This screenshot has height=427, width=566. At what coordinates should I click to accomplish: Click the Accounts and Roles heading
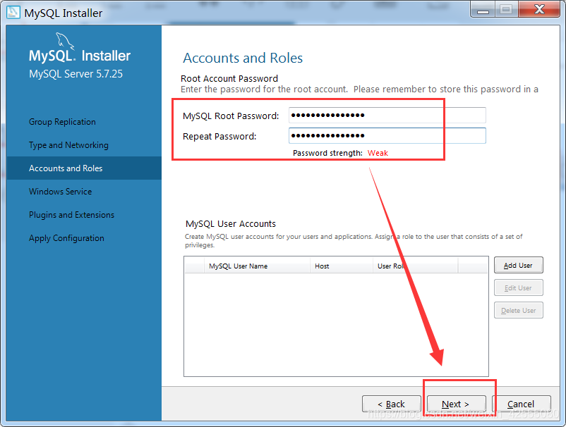pos(243,58)
